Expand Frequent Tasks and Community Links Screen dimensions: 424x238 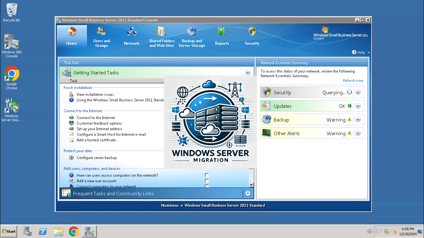(x=248, y=193)
